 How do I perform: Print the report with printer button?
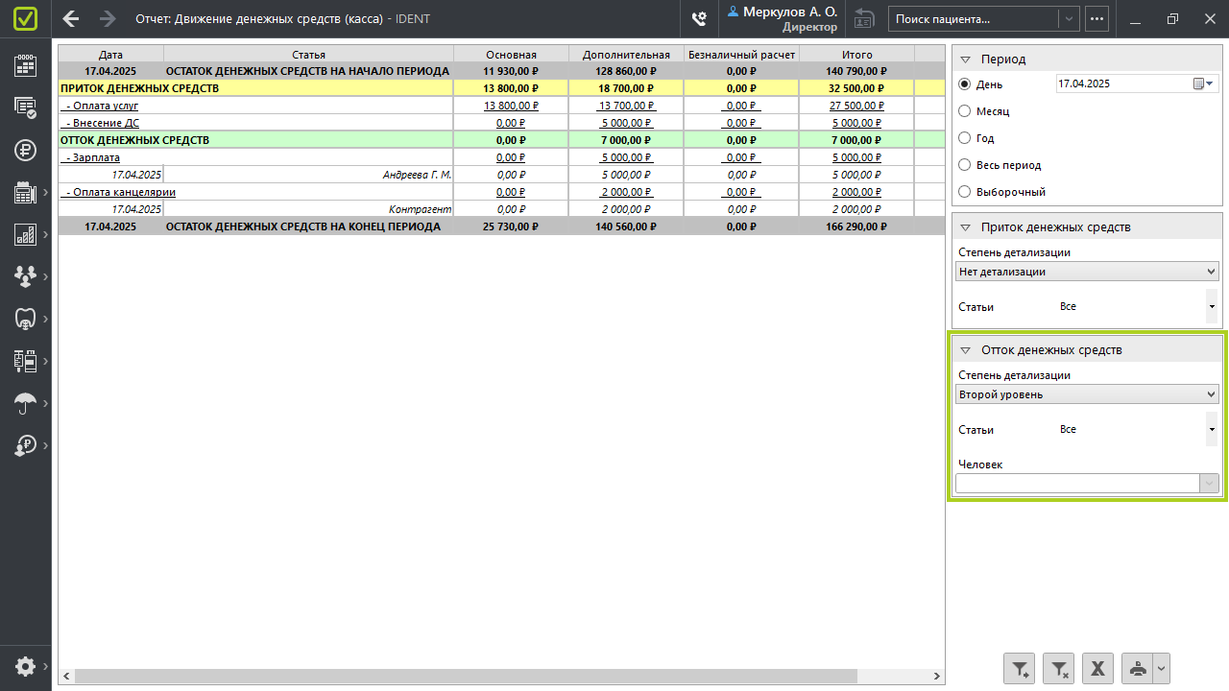[x=1137, y=668]
